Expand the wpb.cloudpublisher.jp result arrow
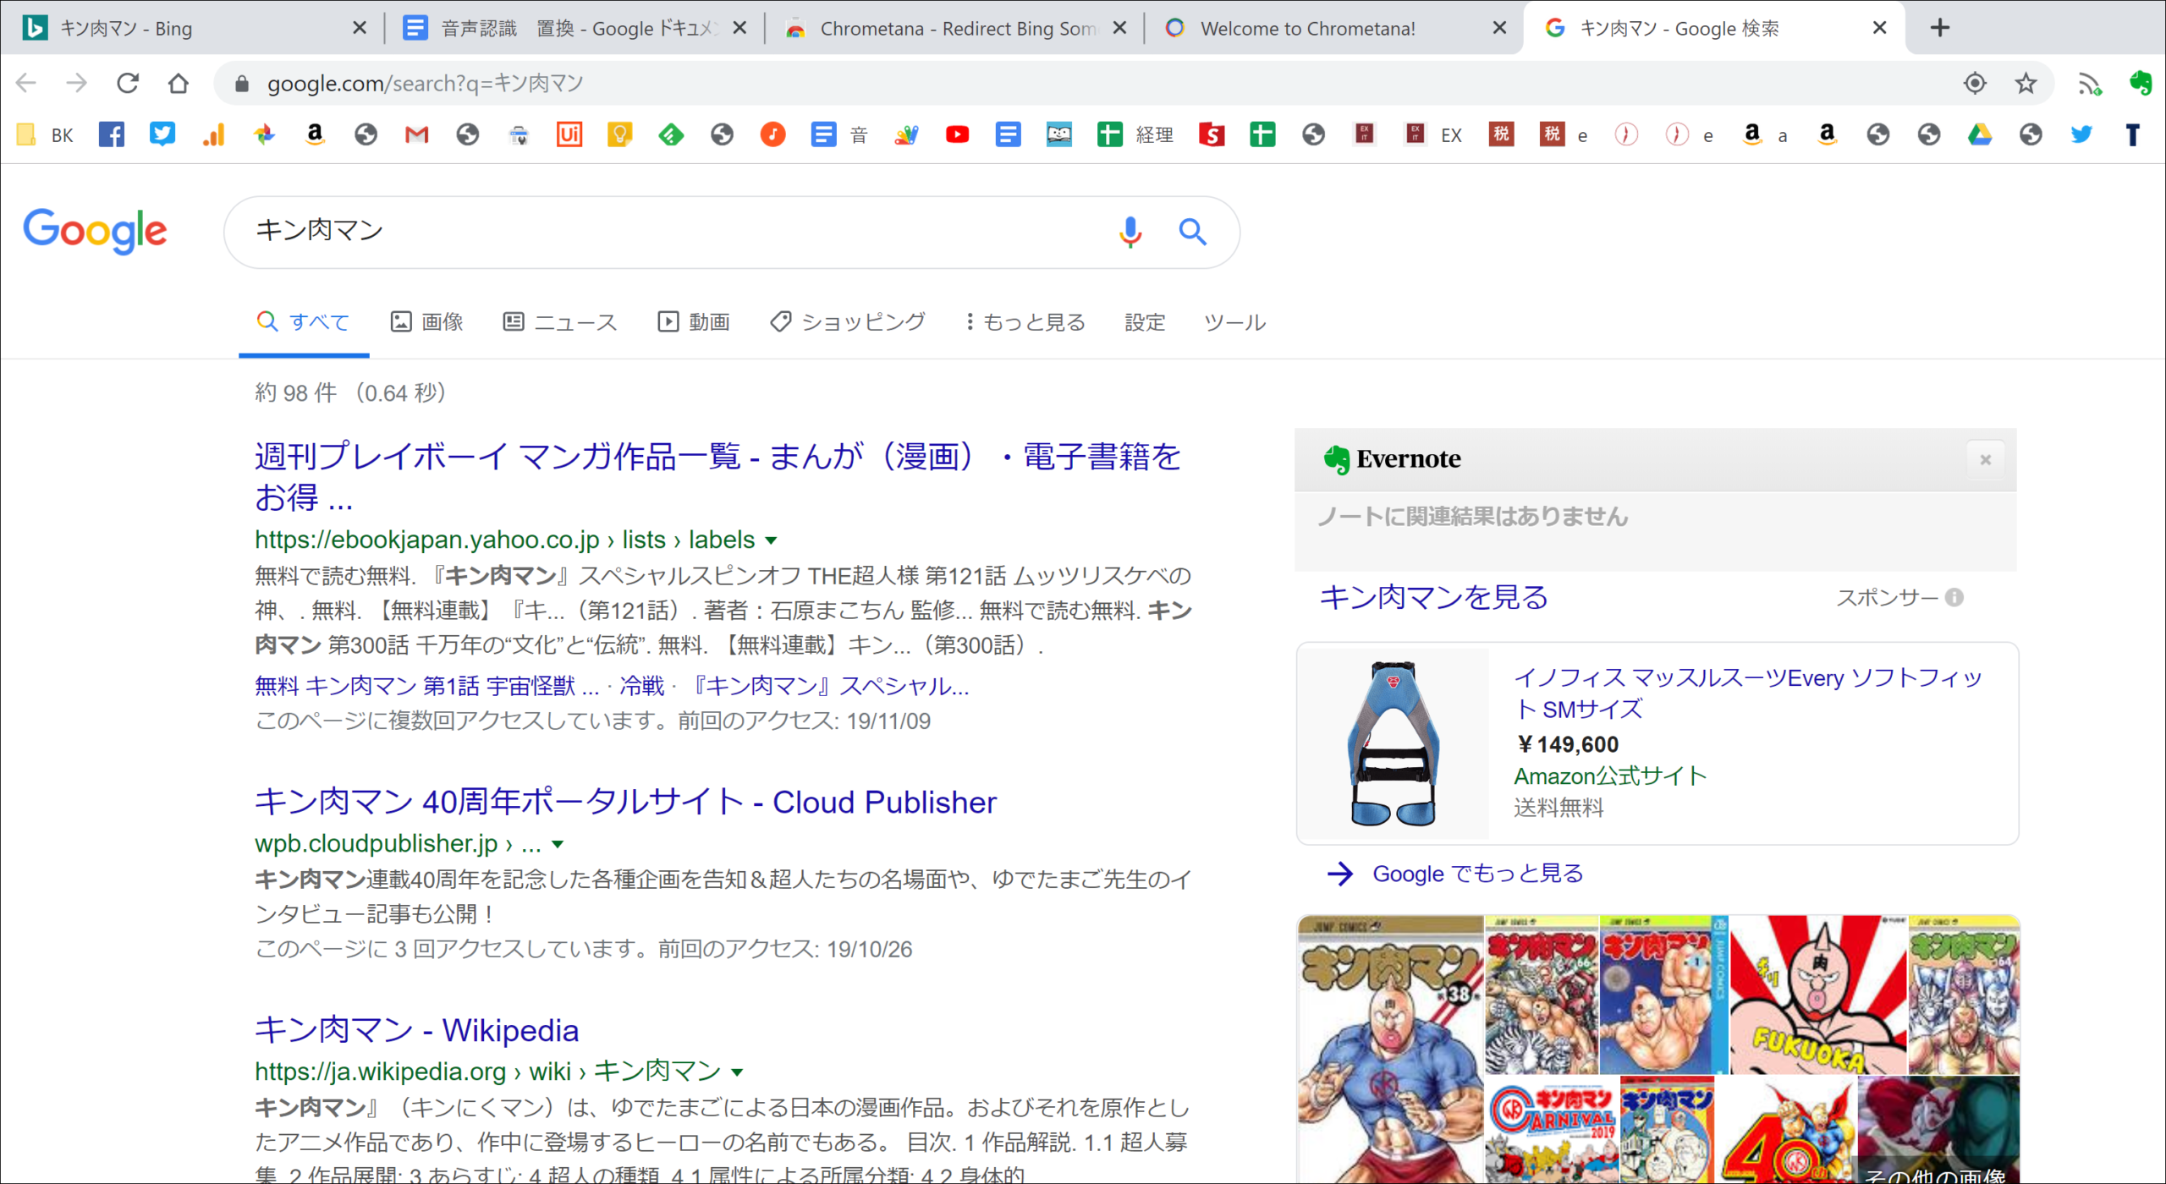2166x1184 pixels. tap(557, 844)
